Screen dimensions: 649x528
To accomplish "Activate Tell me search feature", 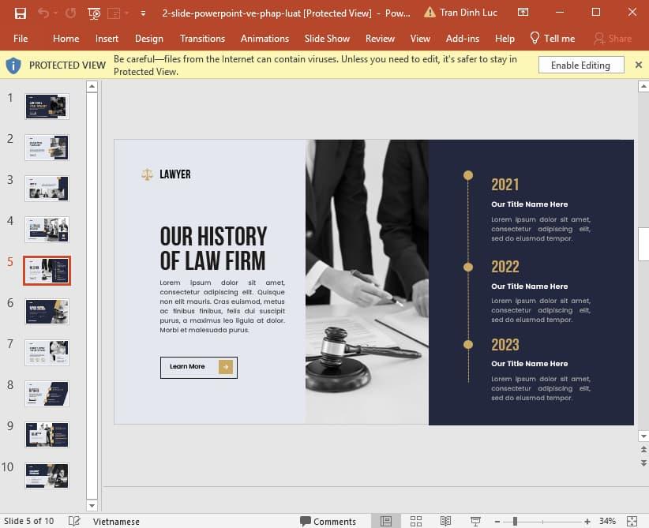I will click(x=552, y=38).
